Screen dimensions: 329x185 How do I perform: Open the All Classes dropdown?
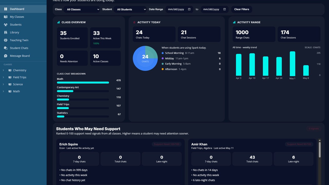coord(82,10)
